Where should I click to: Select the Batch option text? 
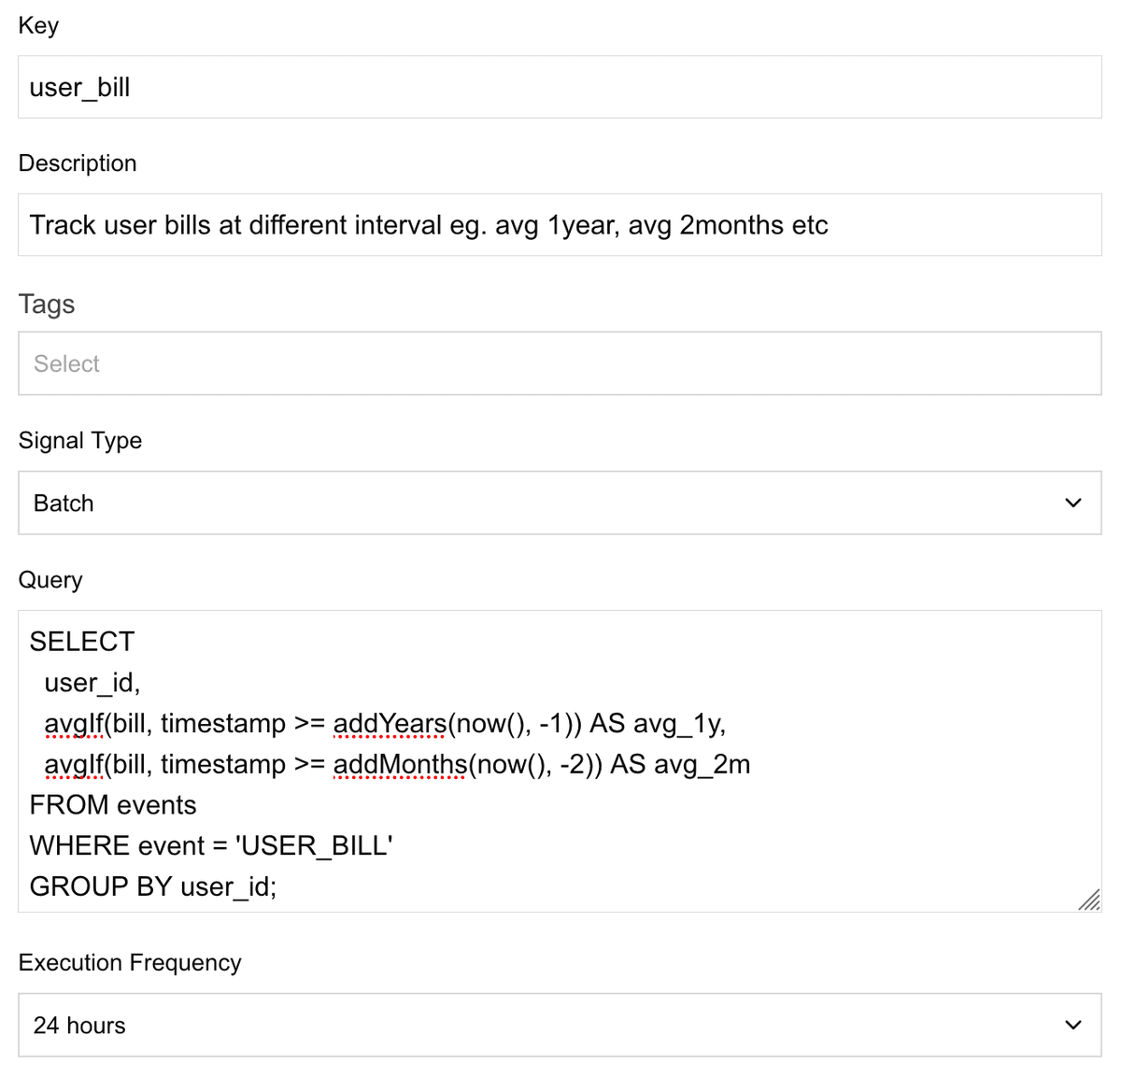(x=63, y=503)
